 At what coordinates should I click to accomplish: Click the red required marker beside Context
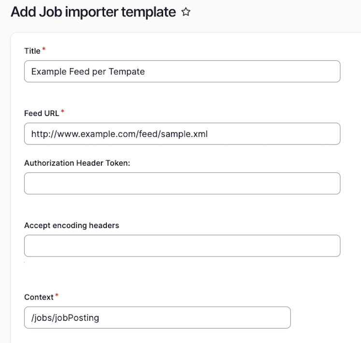coord(57,295)
